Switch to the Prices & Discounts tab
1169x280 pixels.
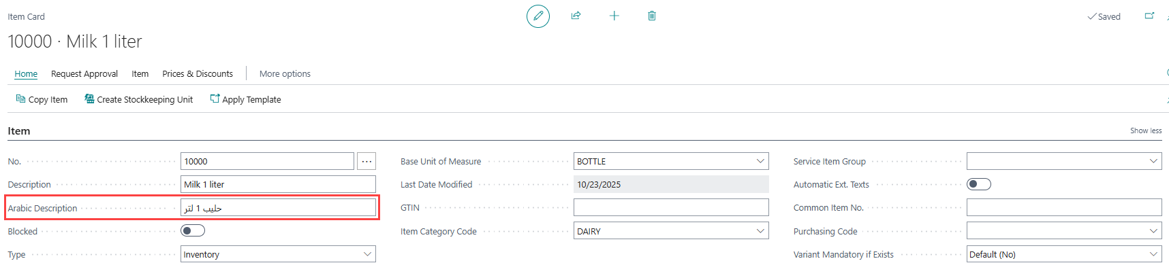tap(198, 74)
